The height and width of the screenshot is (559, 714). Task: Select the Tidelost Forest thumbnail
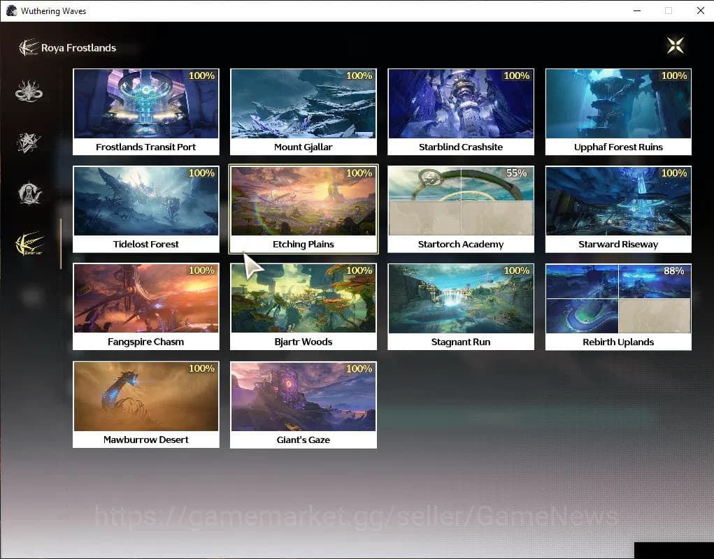145,203
